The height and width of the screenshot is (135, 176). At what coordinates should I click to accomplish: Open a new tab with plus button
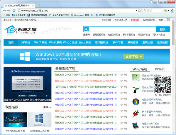[38, 5]
